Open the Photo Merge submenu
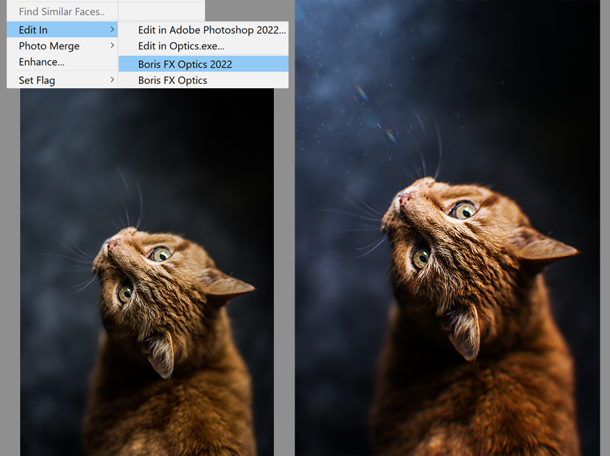The image size is (610, 456). 62,46
